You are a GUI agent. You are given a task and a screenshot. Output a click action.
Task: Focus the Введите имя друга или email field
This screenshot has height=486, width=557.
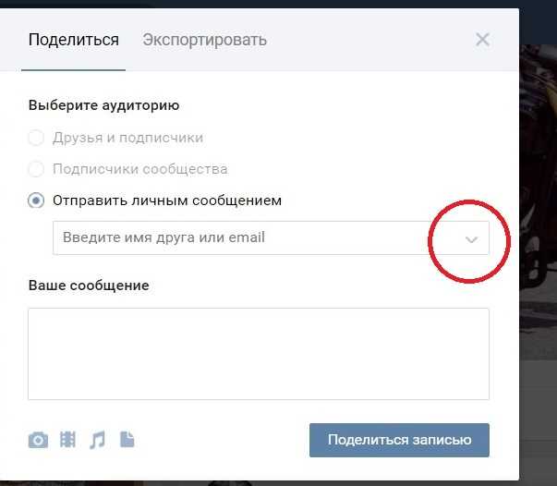click(x=271, y=237)
